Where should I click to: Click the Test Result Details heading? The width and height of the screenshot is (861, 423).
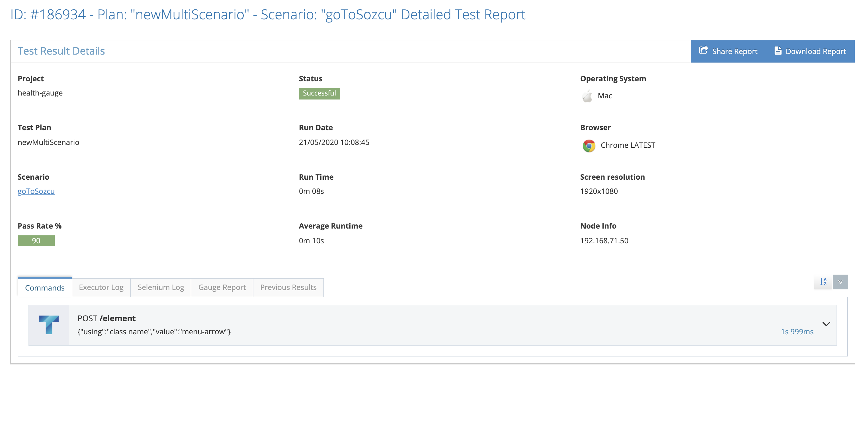(x=61, y=51)
